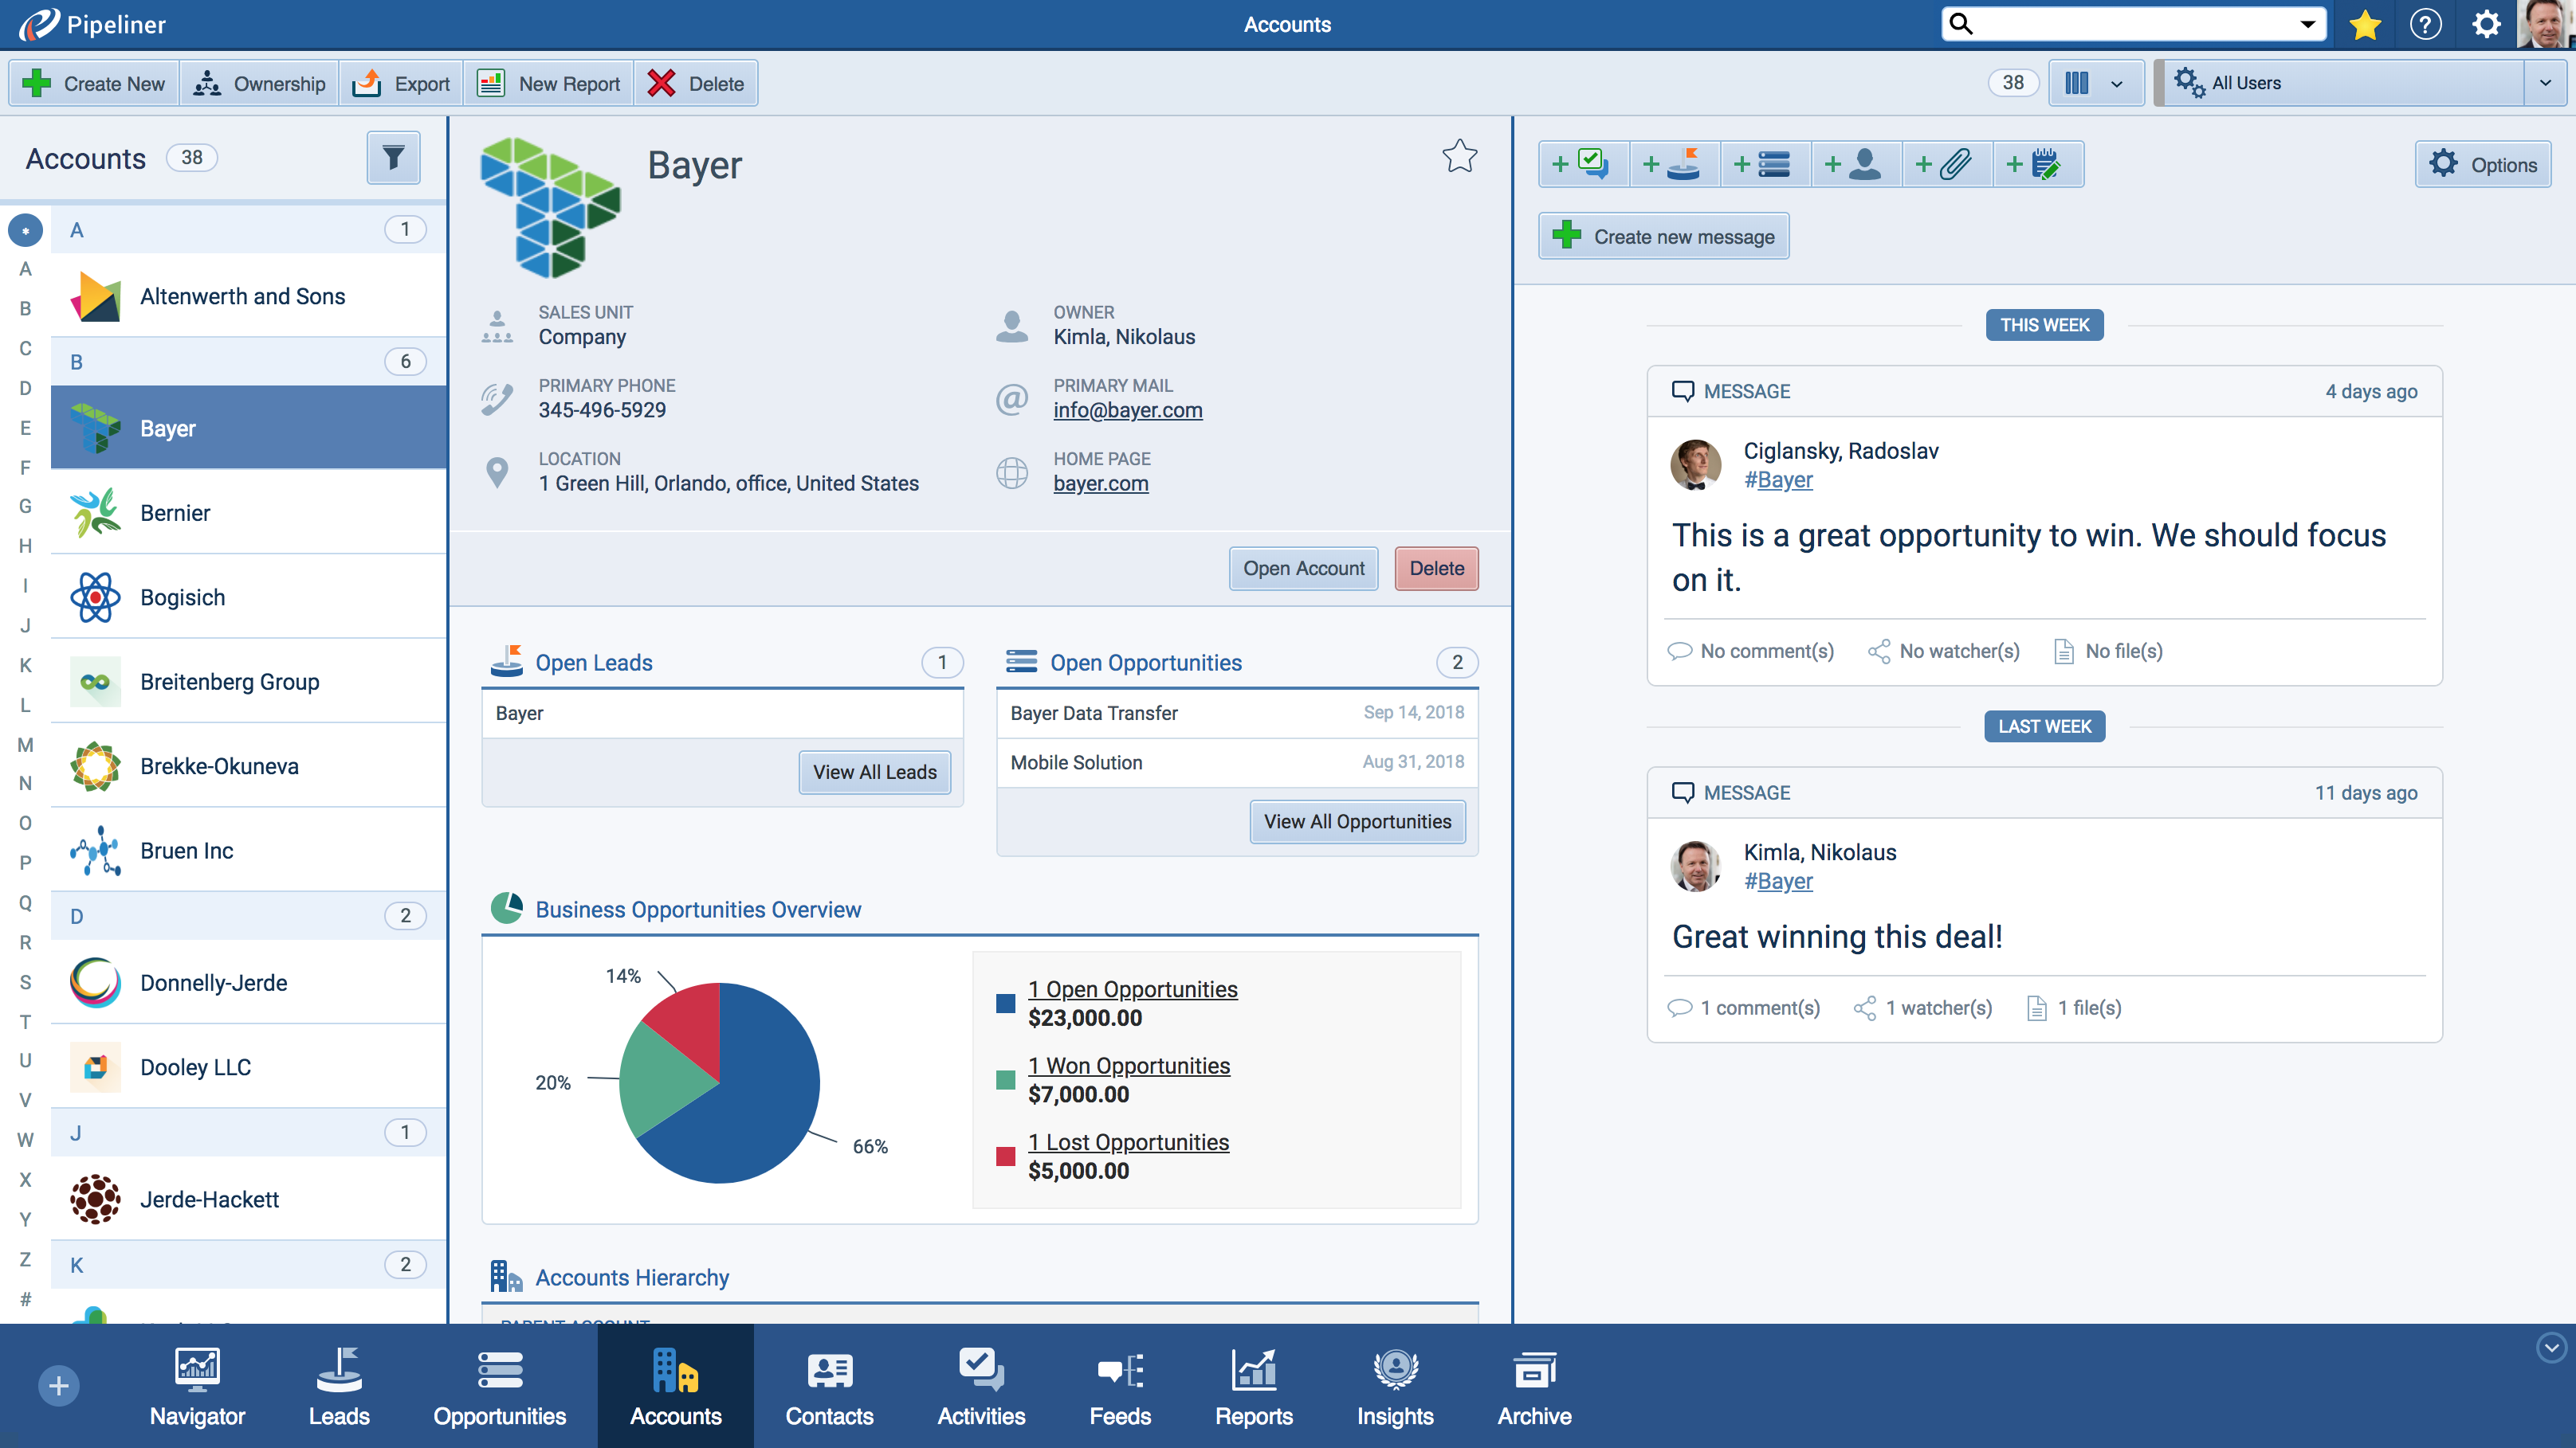Click the accounts filter funnel icon
Image resolution: width=2576 pixels, height=1448 pixels.
393,158
